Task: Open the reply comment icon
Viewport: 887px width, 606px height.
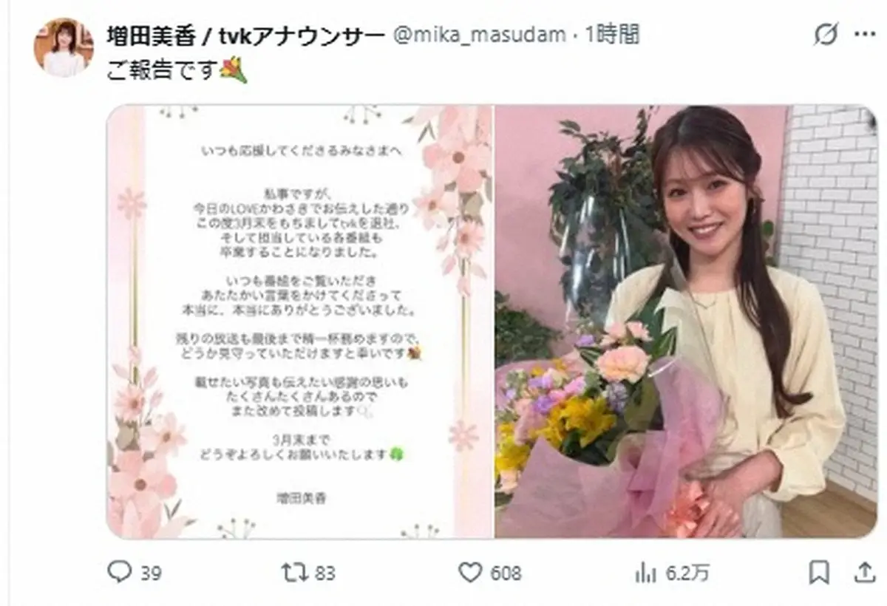Action: [119, 572]
